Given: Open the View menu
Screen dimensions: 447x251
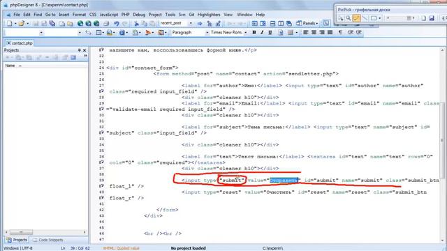Looking at the screenshot, I should tap(228, 15).
